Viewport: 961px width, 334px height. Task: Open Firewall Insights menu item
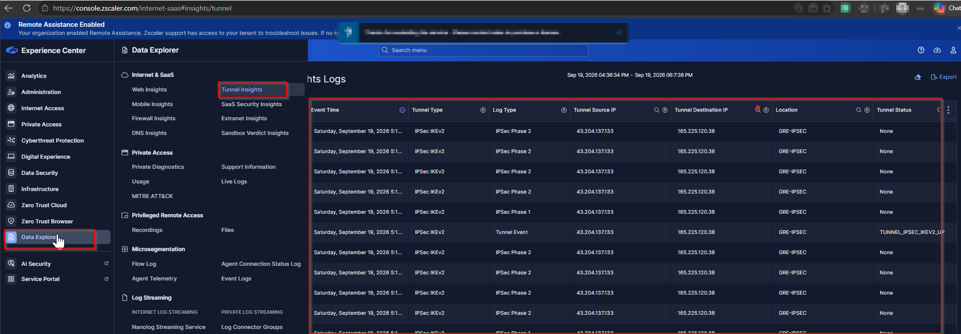[154, 118]
